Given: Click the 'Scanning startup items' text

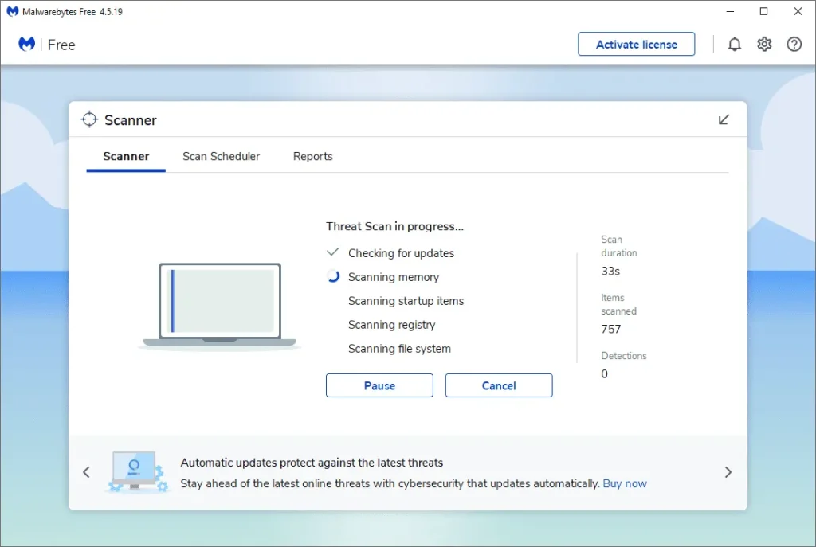Looking at the screenshot, I should tap(406, 301).
